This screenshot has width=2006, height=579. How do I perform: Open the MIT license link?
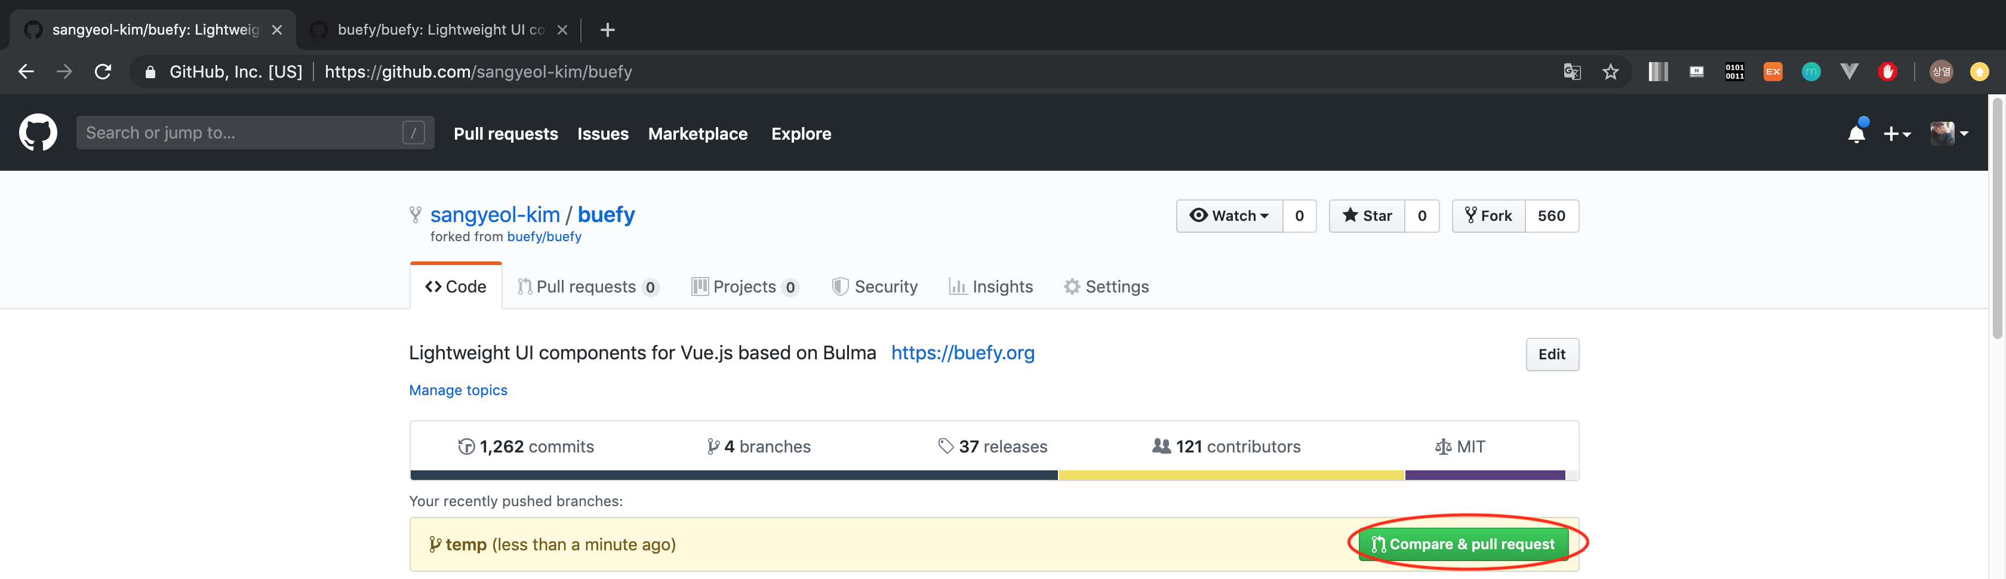point(1460,446)
